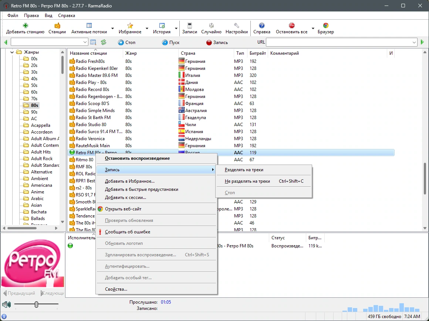Click the Radio Fresh80s station icon
The height and width of the screenshot is (321, 429).
pyautogui.click(x=72, y=61)
